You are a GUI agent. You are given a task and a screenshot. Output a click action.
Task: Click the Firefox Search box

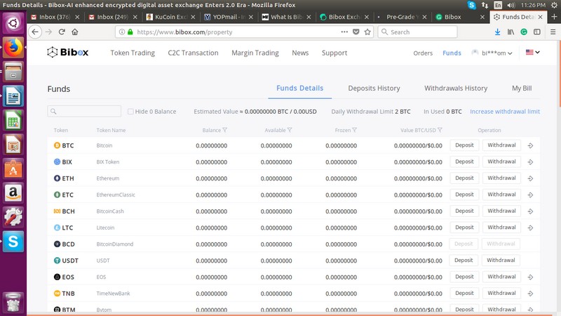(417, 32)
